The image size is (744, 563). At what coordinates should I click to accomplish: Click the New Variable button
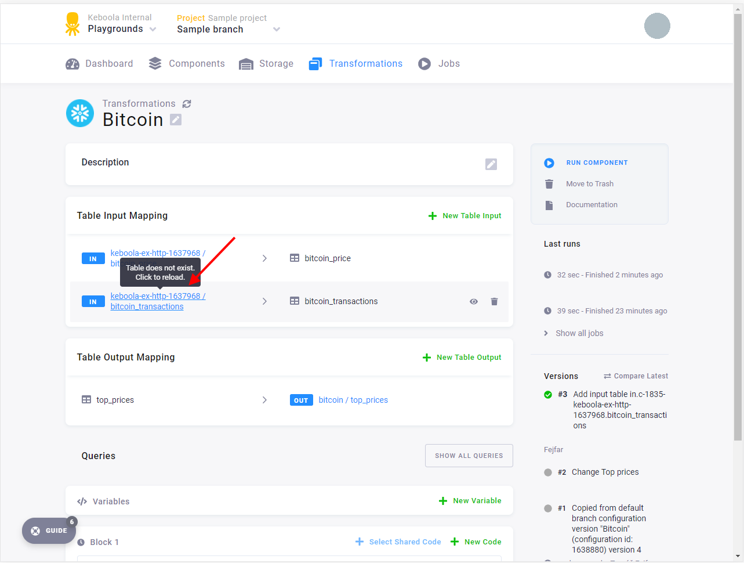click(470, 501)
